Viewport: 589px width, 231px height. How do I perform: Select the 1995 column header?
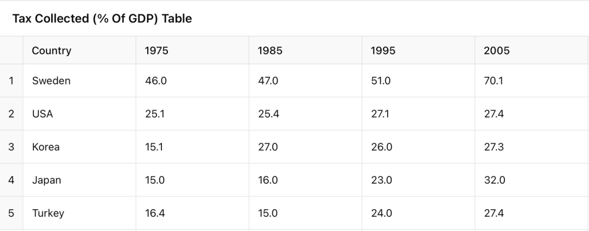click(383, 51)
